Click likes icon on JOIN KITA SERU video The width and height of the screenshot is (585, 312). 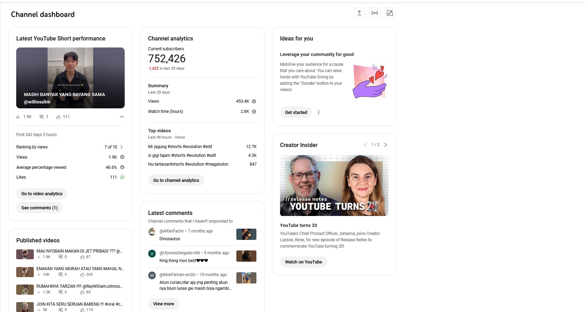pyautogui.click(x=82, y=310)
